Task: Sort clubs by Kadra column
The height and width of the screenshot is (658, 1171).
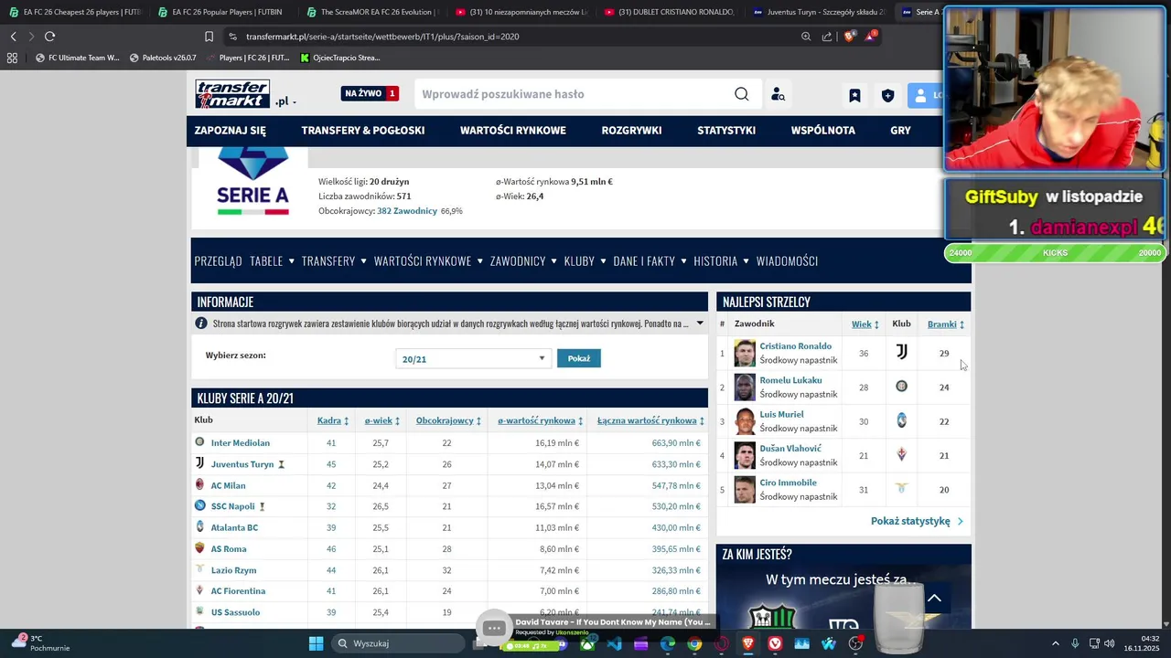Action: point(333,420)
